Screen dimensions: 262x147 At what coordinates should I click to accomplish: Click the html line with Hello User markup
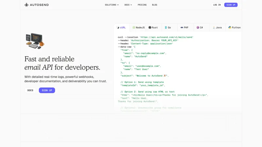tap(164, 95)
